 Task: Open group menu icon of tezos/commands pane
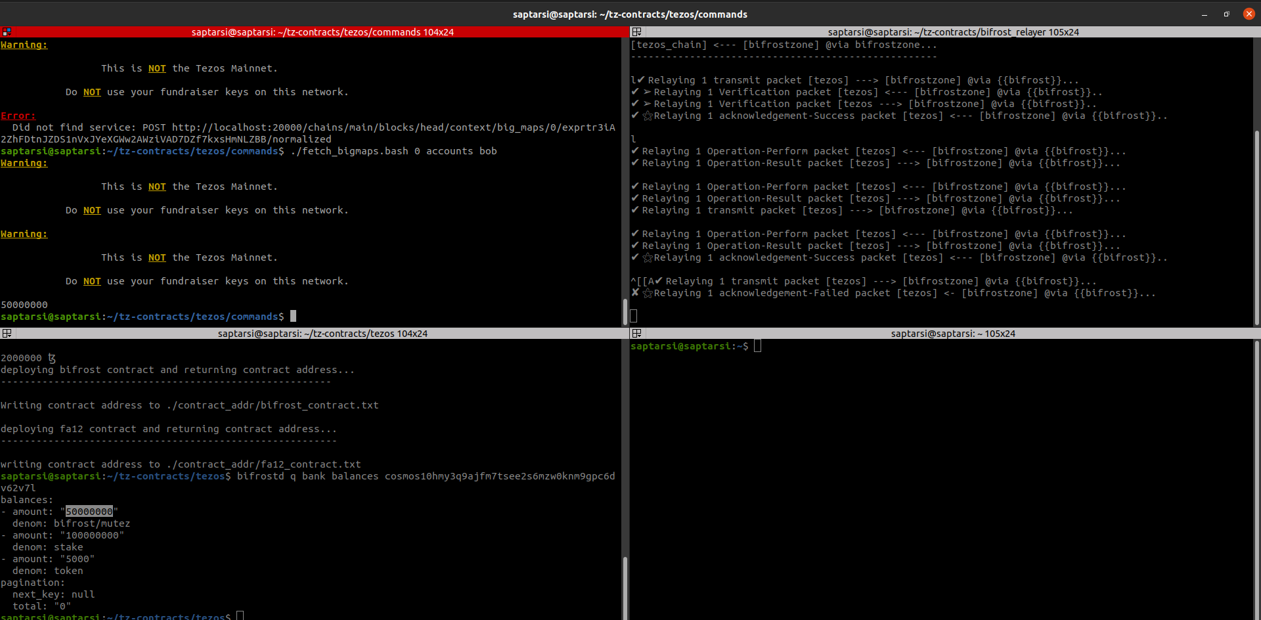7,32
